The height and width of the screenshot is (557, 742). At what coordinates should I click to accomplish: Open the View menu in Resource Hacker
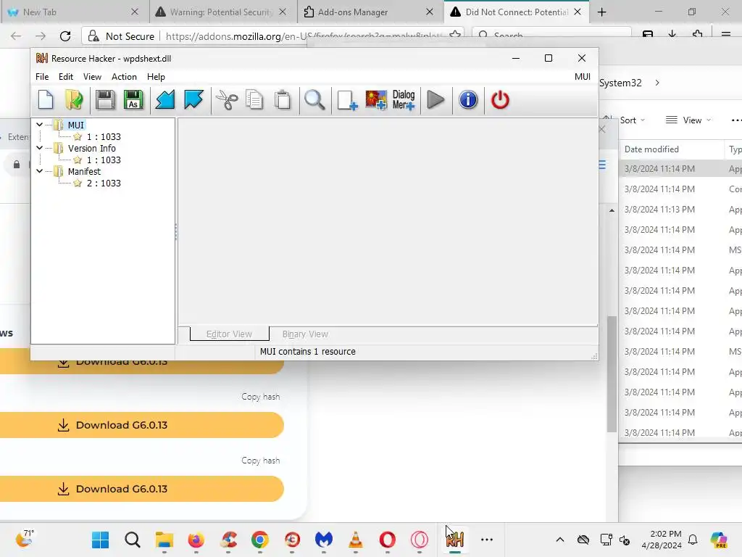(x=92, y=77)
